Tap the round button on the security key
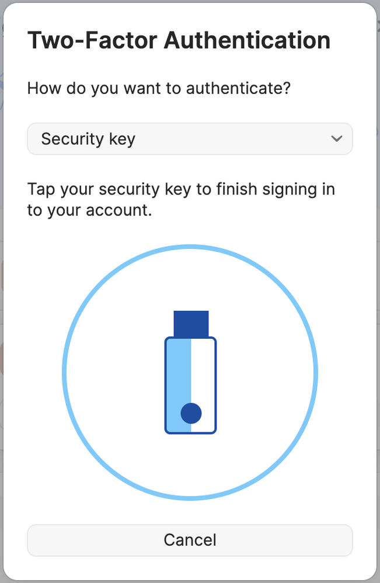 (191, 413)
